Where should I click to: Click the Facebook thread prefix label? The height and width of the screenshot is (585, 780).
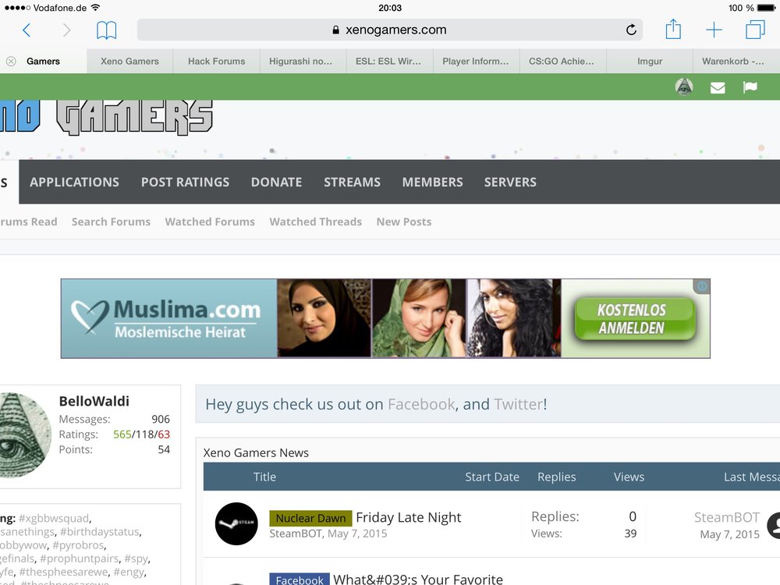(x=300, y=580)
